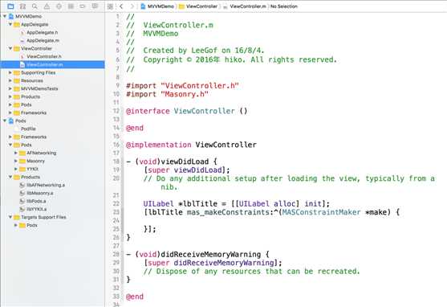Go forward in editor history
This screenshot has height=307, width=447.
(132, 6)
